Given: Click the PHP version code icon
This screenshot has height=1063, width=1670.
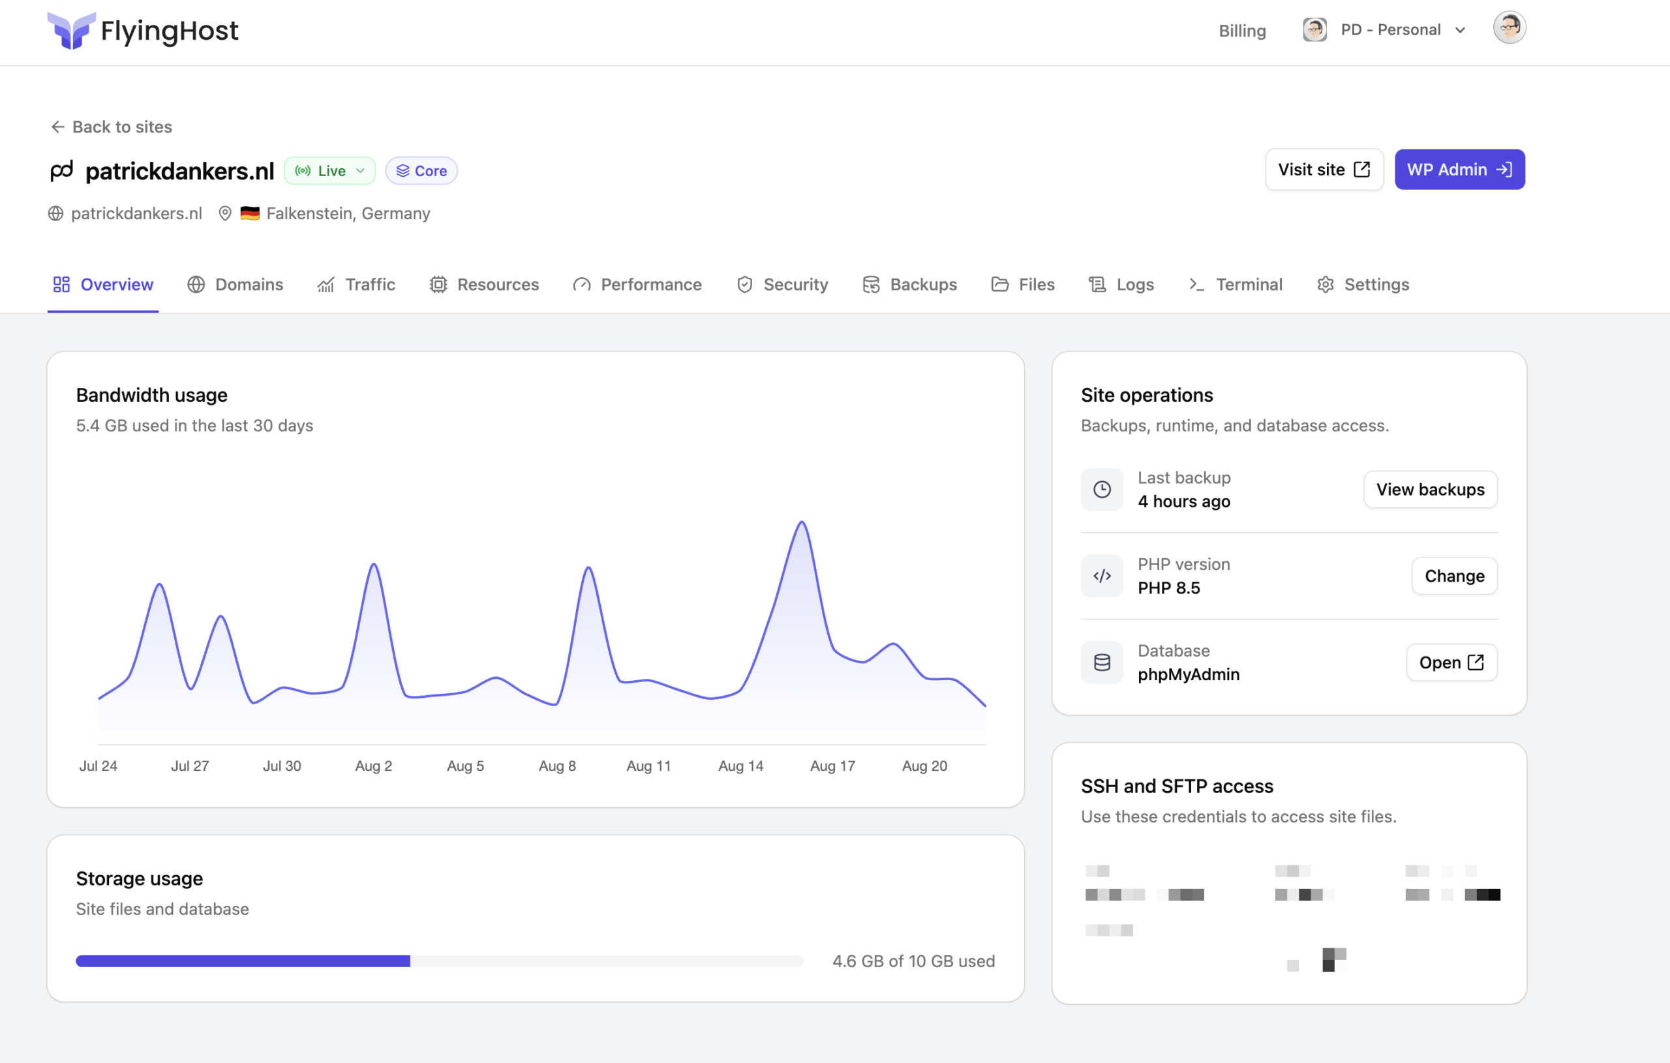Looking at the screenshot, I should click(1102, 576).
